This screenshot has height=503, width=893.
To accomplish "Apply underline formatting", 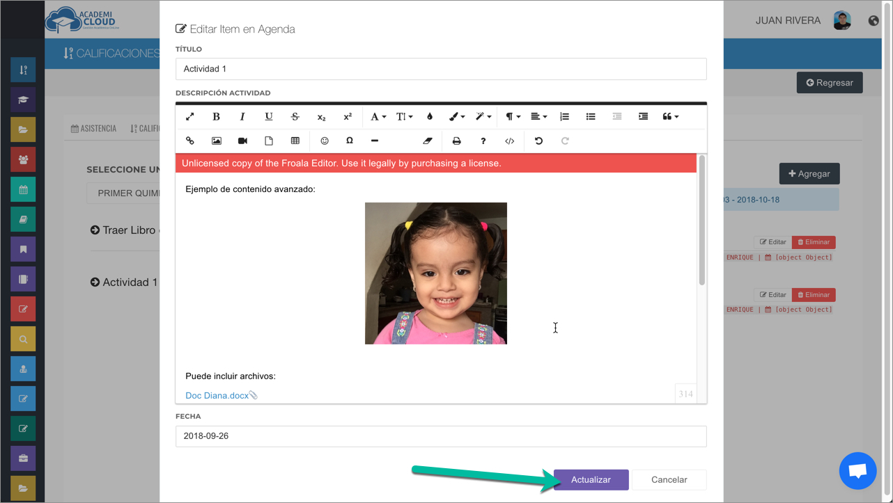I will tap(269, 117).
